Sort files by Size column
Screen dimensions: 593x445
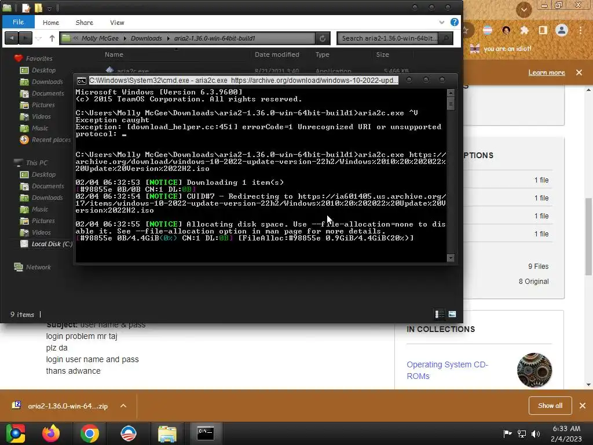(x=382, y=54)
